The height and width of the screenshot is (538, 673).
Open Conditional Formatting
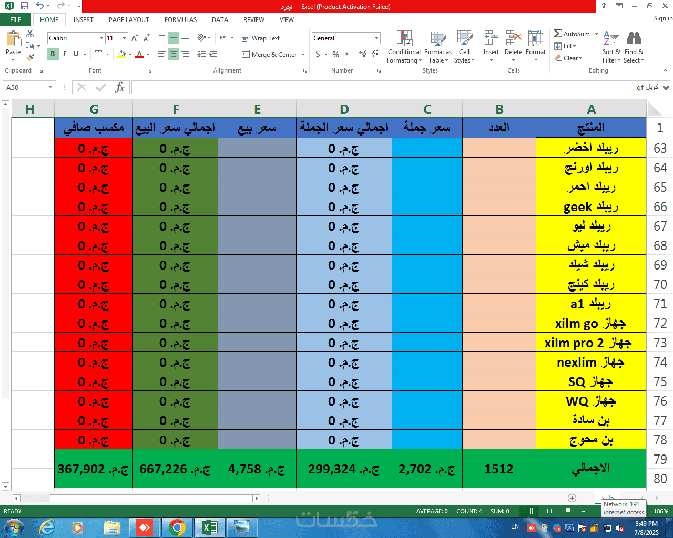click(x=404, y=47)
